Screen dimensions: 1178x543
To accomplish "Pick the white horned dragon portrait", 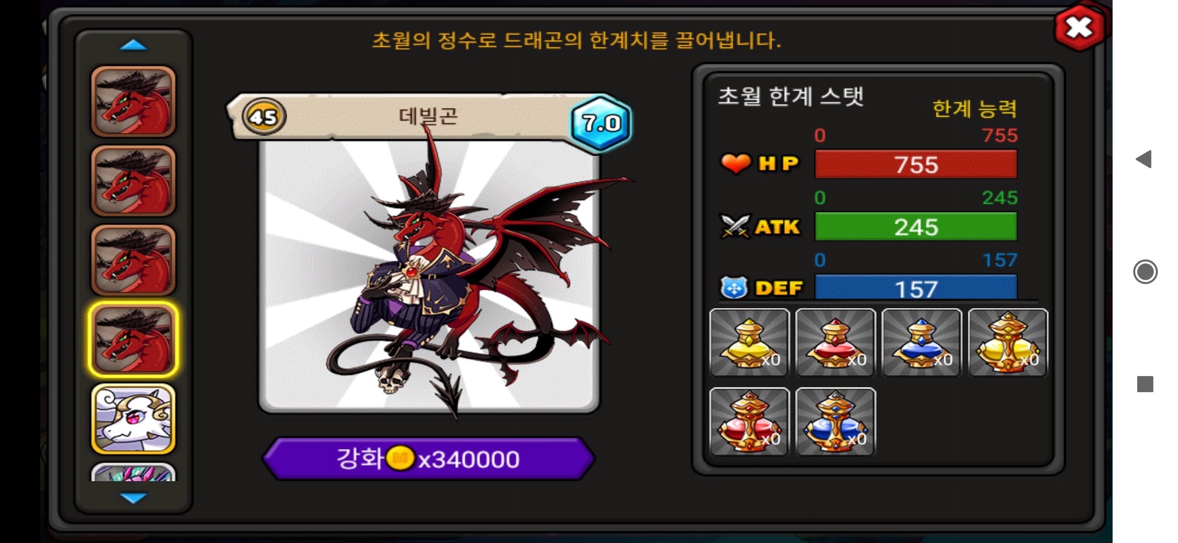I will coord(133,419).
